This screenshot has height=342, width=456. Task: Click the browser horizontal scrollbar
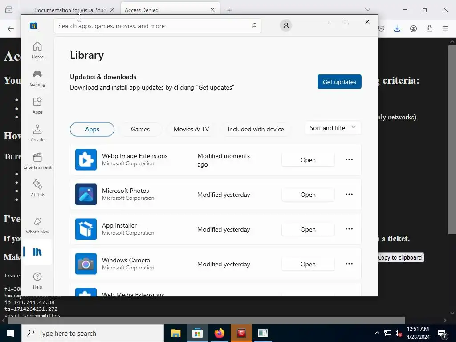[x=206, y=320]
